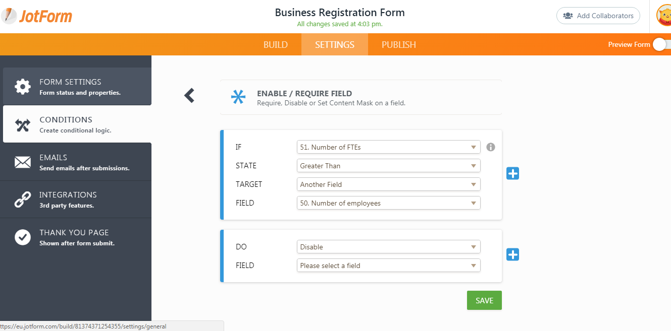This screenshot has width=671, height=331.
Task: Click the green SAVE button
Action: pos(484,300)
